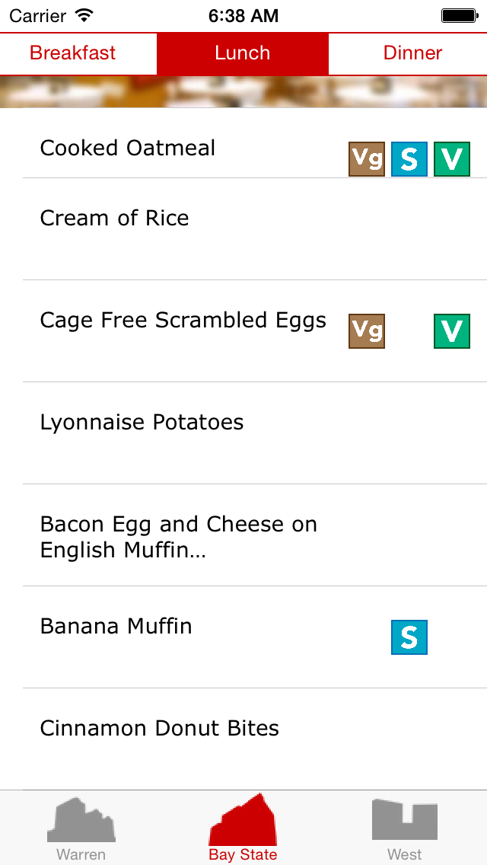Tap the blue S icon on Banana Muffin

[409, 637]
